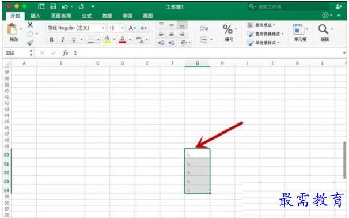Collapse the ribbon with the chevron
Screen dimensions: 349x218
coord(339,16)
